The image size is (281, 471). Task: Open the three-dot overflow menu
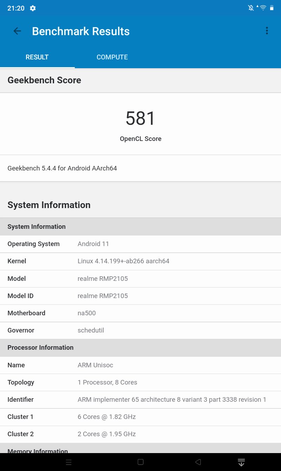(267, 31)
